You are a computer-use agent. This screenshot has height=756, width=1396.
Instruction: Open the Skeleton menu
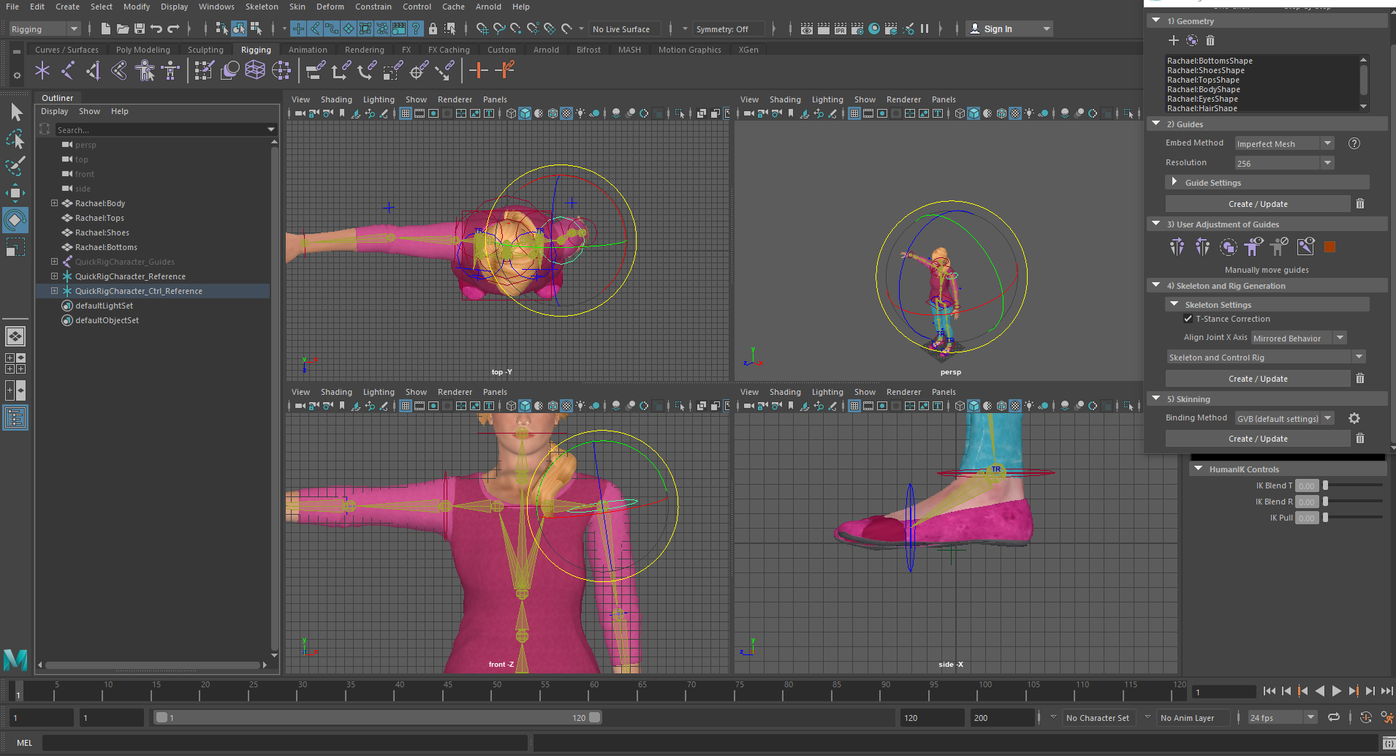coord(261,7)
